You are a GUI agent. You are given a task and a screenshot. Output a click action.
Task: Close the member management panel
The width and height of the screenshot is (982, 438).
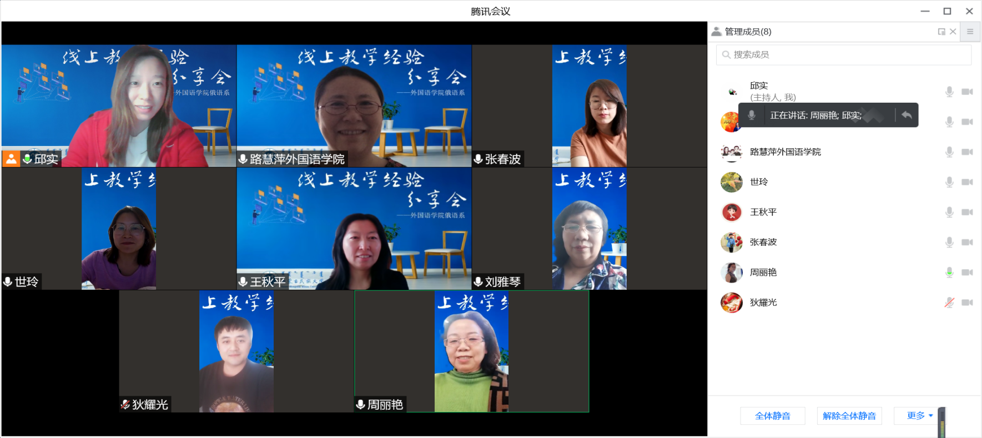953,32
